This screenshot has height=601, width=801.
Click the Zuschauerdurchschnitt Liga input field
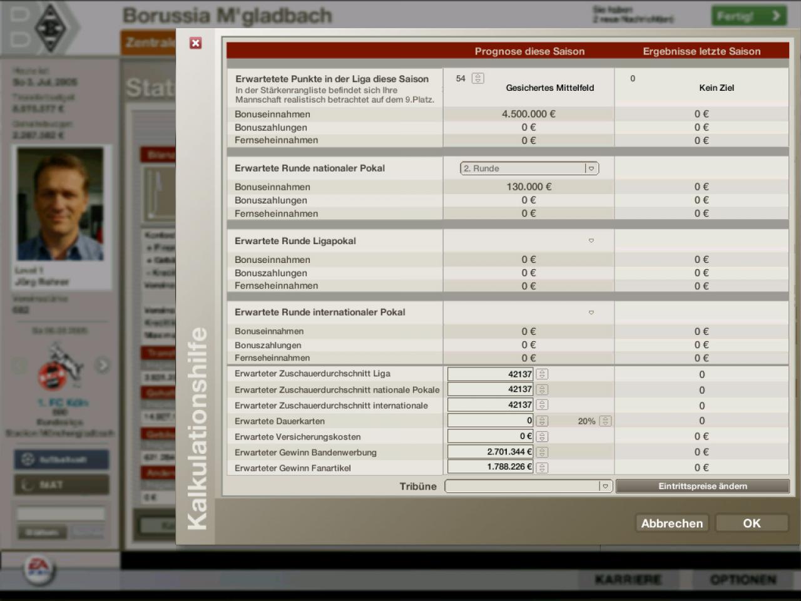491,374
